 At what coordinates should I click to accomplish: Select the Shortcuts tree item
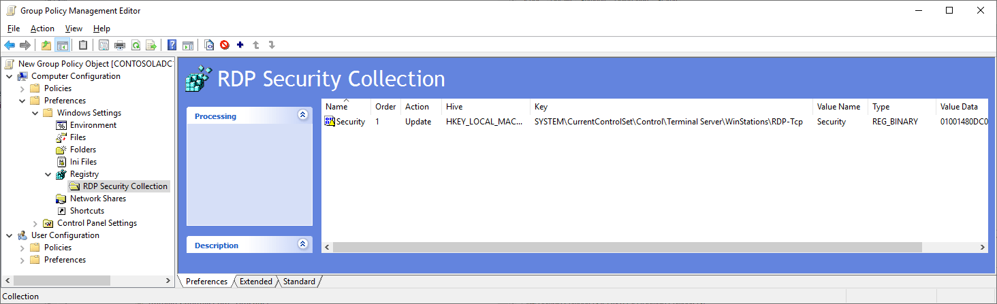coord(87,211)
